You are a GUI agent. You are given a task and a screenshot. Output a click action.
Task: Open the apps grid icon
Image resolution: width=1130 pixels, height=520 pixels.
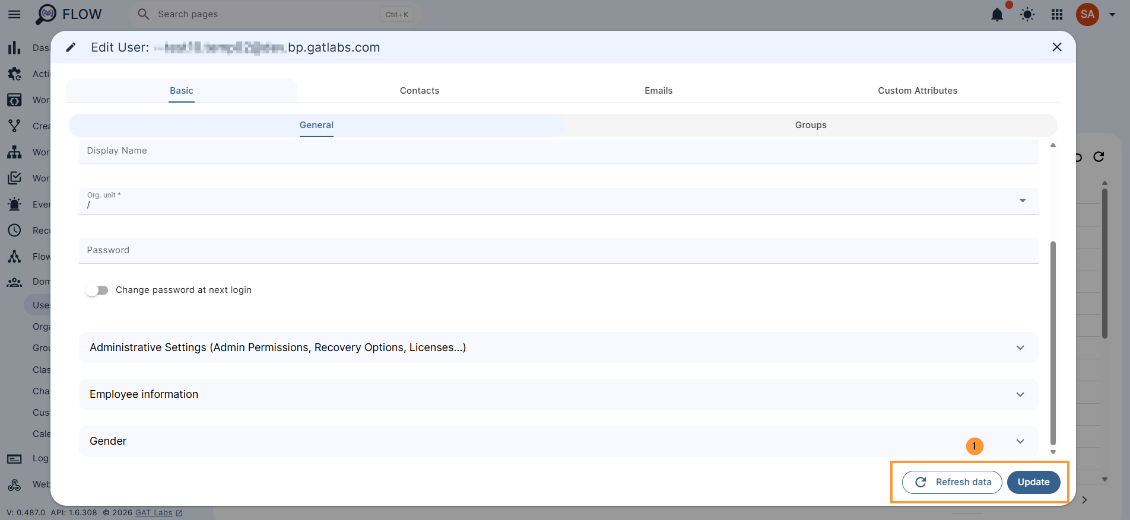point(1057,14)
